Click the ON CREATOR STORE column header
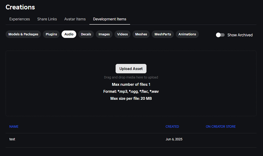The image size is (263, 156). (x=221, y=126)
